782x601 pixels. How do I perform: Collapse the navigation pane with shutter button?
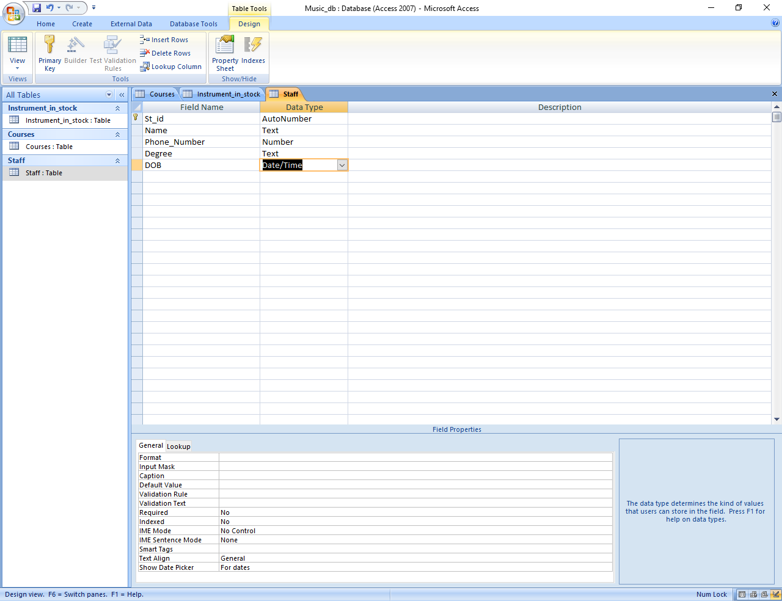(x=122, y=95)
